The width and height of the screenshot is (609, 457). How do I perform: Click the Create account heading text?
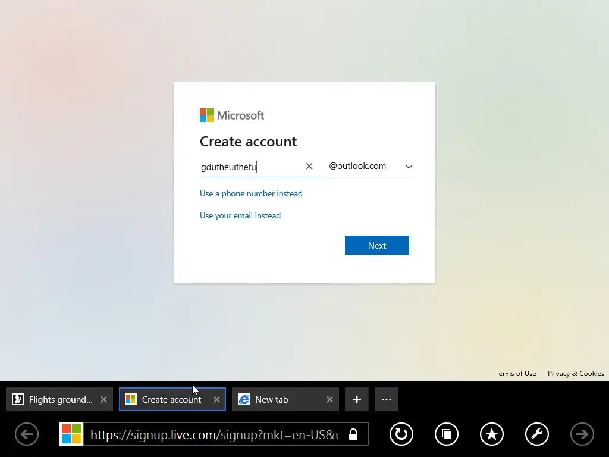pos(248,142)
